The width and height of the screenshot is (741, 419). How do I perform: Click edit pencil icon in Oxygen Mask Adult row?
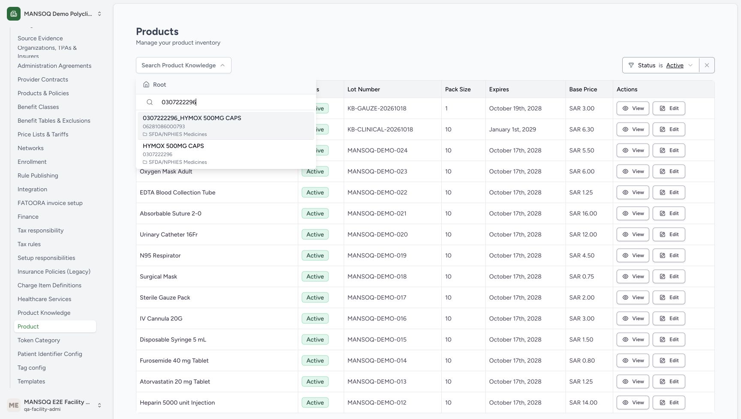pyautogui.click(x=662, y=172)
